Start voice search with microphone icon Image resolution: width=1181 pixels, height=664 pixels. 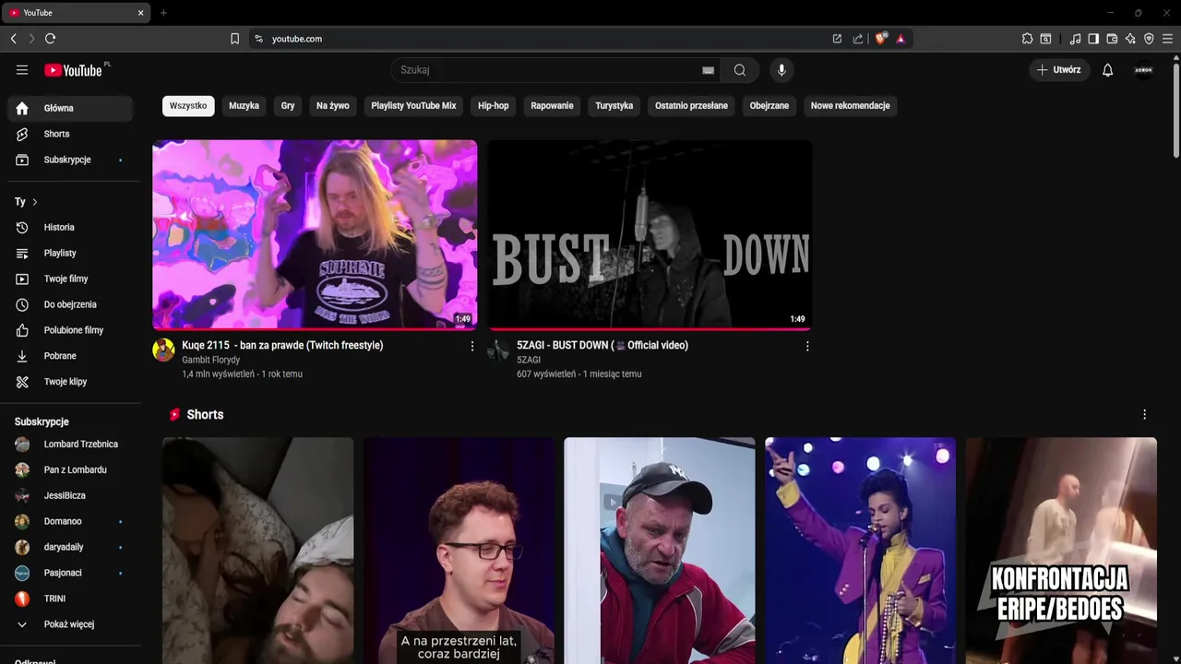coord(781,70)
